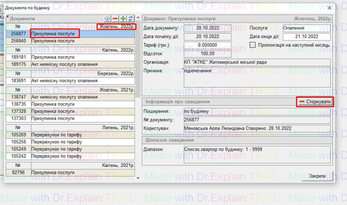This screenshot has width=347, height=205.
Task: Click the blue refresh documents icon
Action: [x=130, y=19]
